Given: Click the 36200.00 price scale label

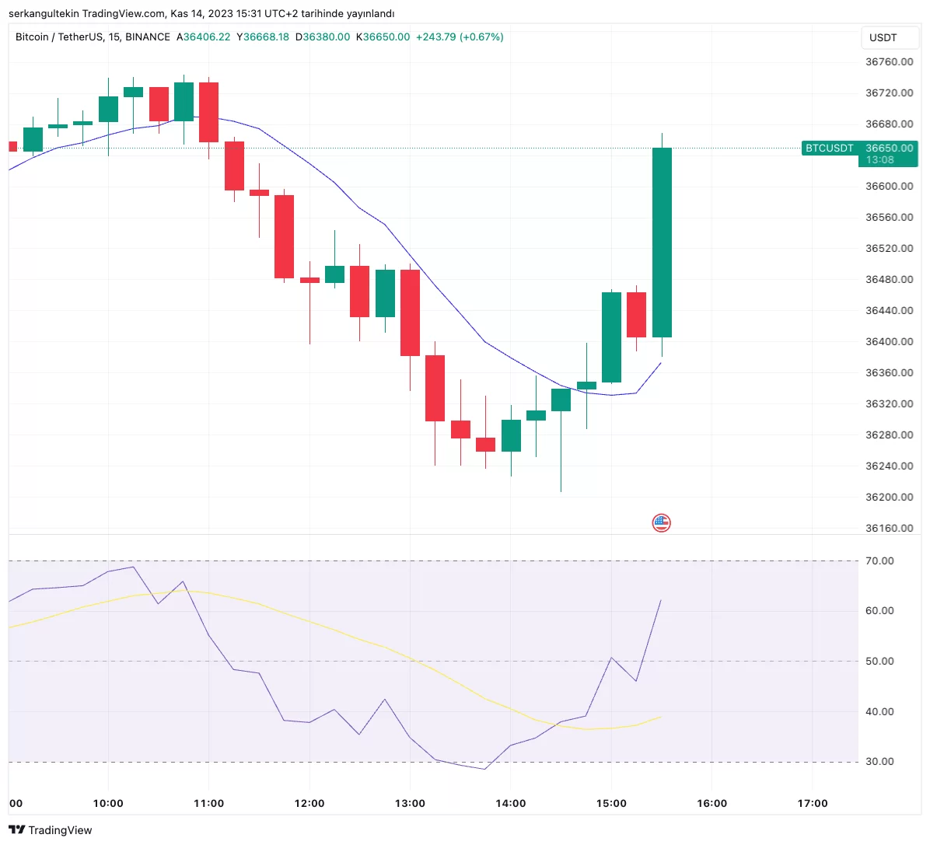Looking at the screenshot, I should click(889, 497).
